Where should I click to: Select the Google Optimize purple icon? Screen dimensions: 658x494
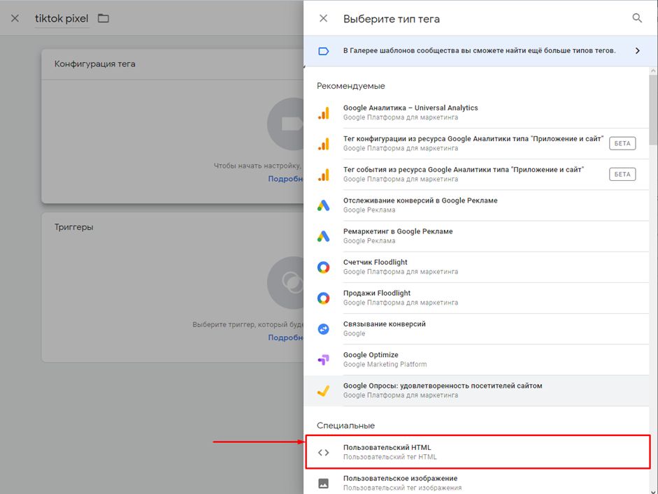(x=323, y=359)
